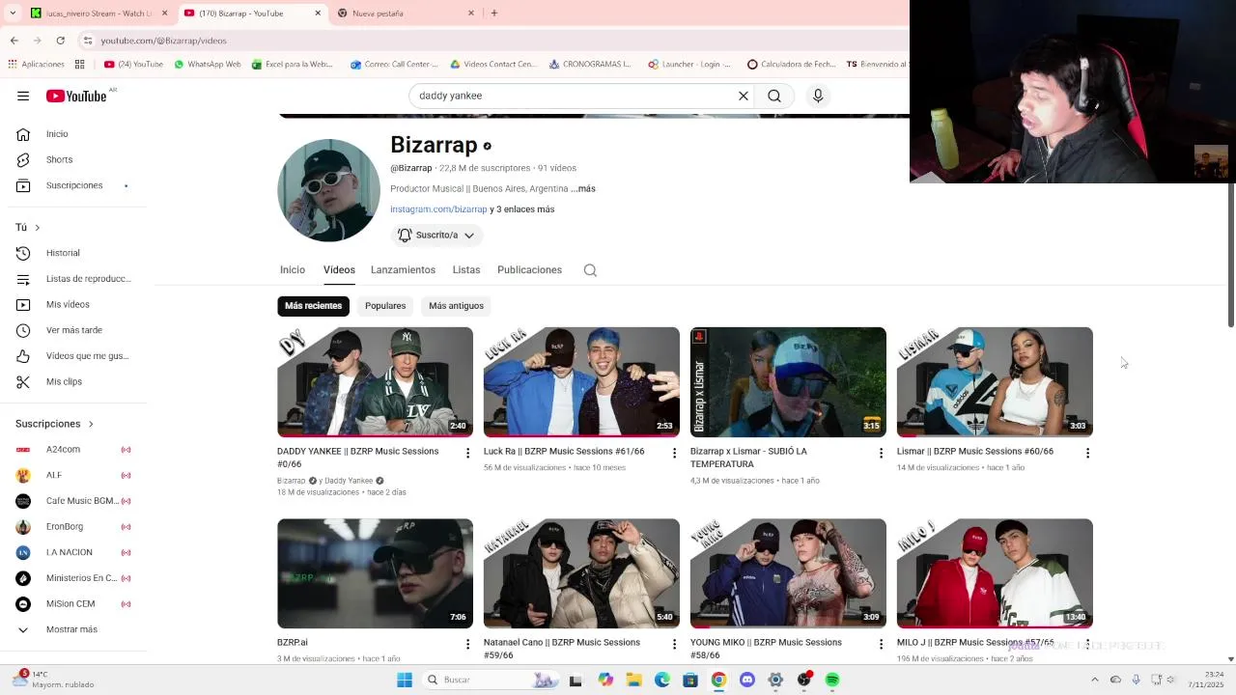The width and height of the screenshot is (1236, 695).
Task: Expand the Suscrito/a notification dropdown
Action: [x=436, y=236]
